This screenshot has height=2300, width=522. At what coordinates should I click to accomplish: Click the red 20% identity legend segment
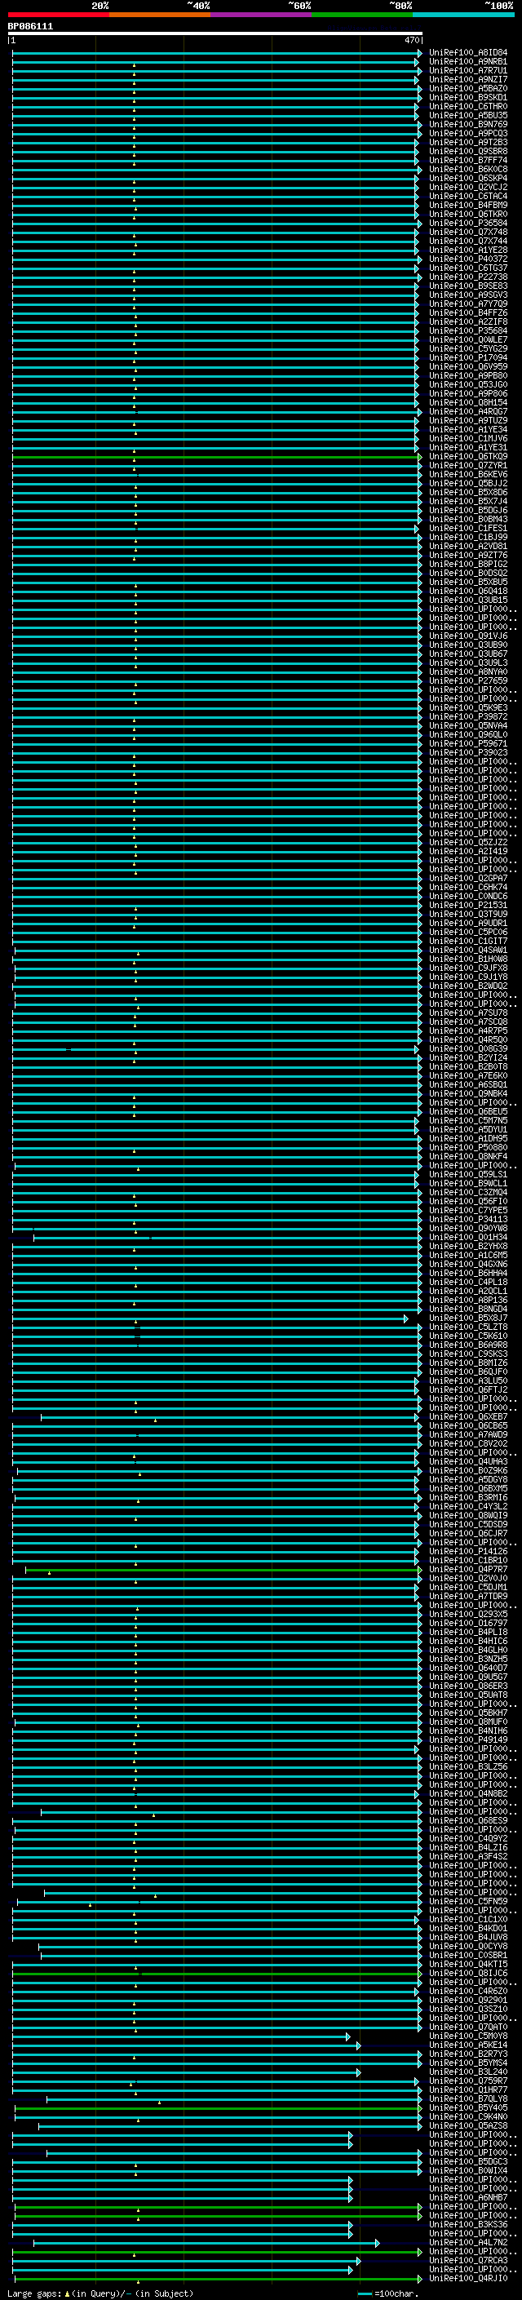point(59,15)
